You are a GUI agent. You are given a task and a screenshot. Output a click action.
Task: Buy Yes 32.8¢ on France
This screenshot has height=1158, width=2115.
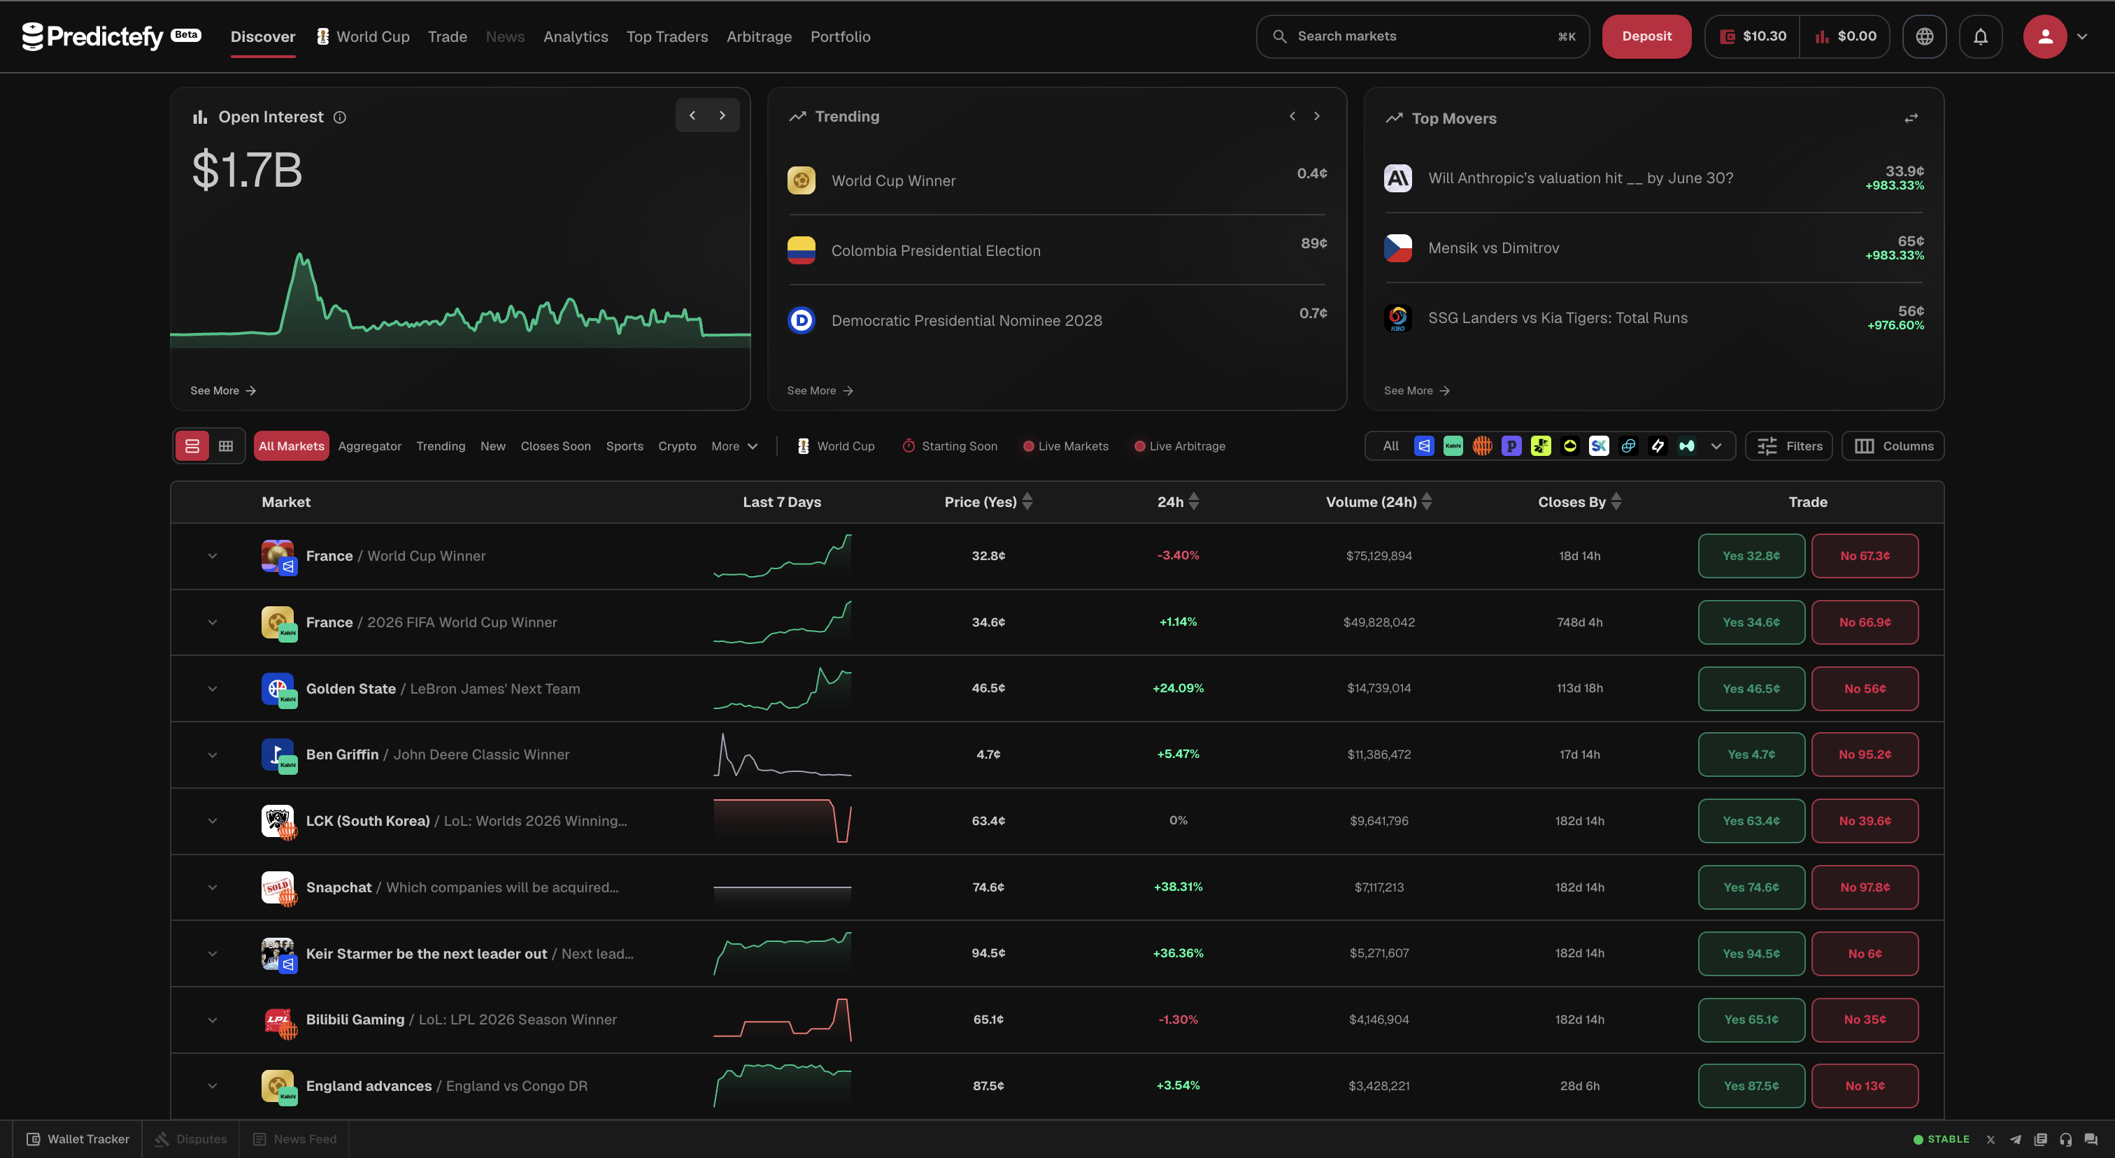click(x=1751, y=556)
